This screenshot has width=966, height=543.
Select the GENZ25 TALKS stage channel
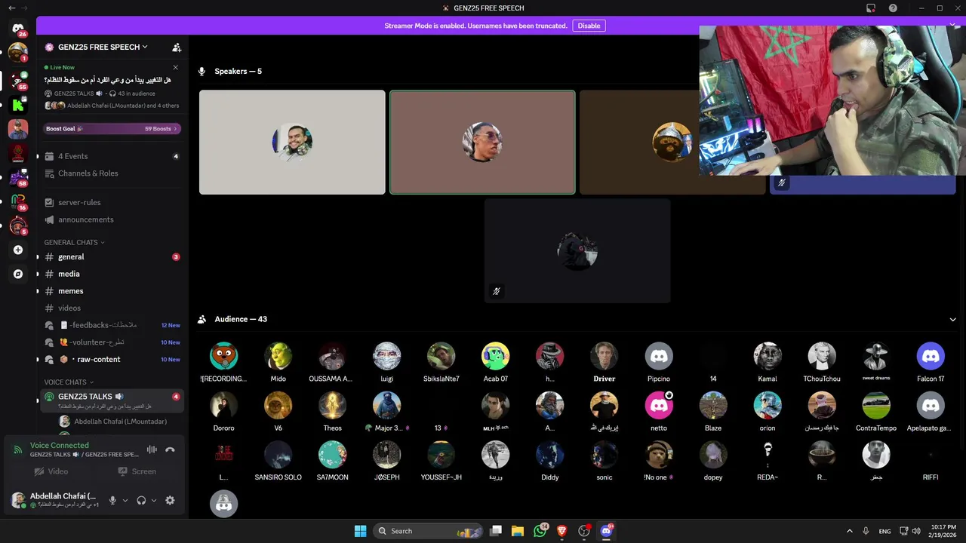112,400
